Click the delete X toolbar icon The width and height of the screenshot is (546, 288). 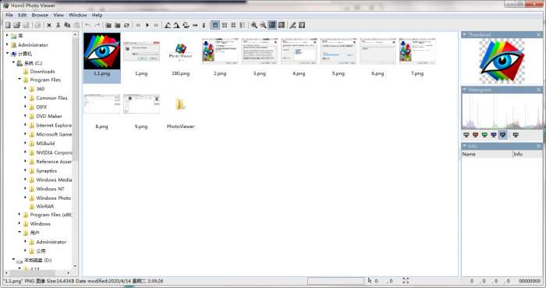pyautogui.click(x=49, y=25)
